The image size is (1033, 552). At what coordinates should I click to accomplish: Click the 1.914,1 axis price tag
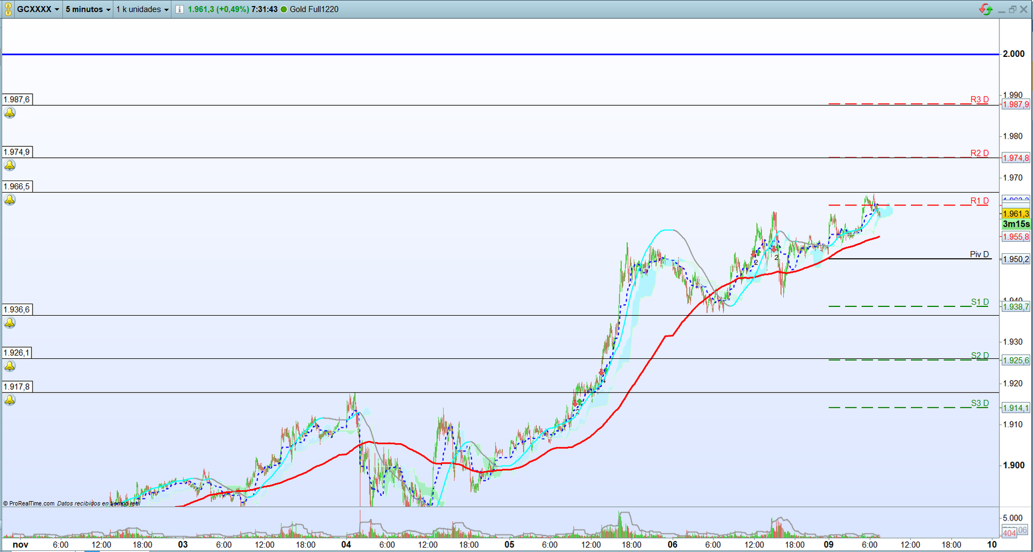[x=1016, y=408]
